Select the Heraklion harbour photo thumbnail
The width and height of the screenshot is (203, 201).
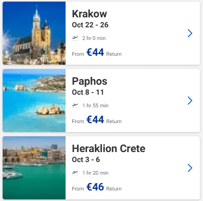click(34, 168)
